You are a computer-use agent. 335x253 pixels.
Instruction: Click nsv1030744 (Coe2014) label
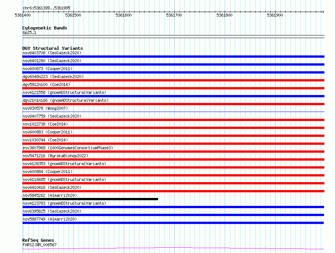(45, 140)
